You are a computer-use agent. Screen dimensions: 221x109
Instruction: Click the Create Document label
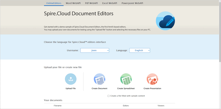click(x=99, y=88)
